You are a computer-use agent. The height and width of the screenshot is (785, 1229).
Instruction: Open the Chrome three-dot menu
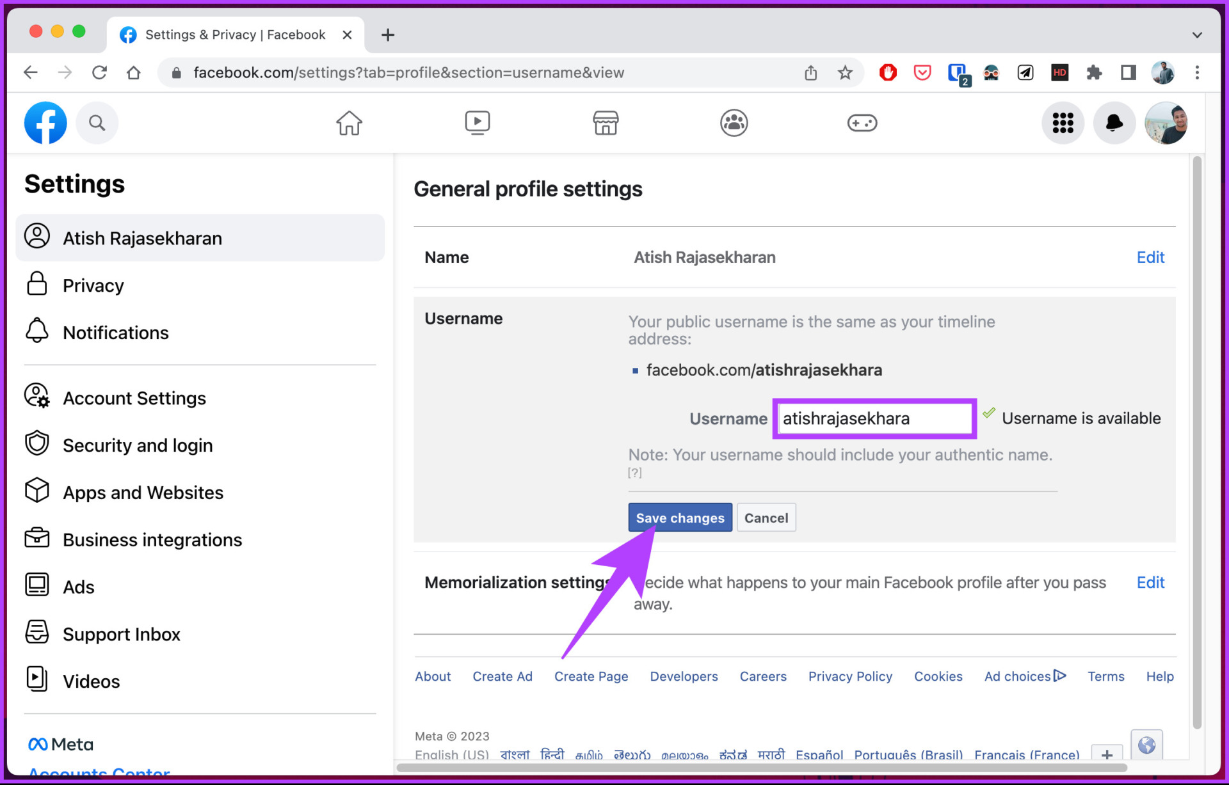click(x=1197, y=72)
